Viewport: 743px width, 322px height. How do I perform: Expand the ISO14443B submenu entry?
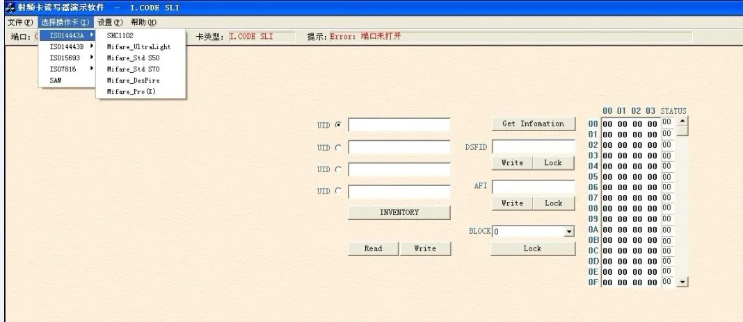(67, 46)
